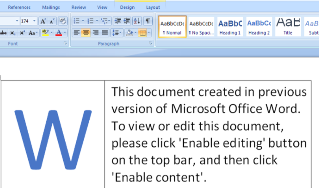Image resolution: width=319 pixels, height=191 pixels.
Task: Sort text with the A-Z icon
Action: point(137,21)
